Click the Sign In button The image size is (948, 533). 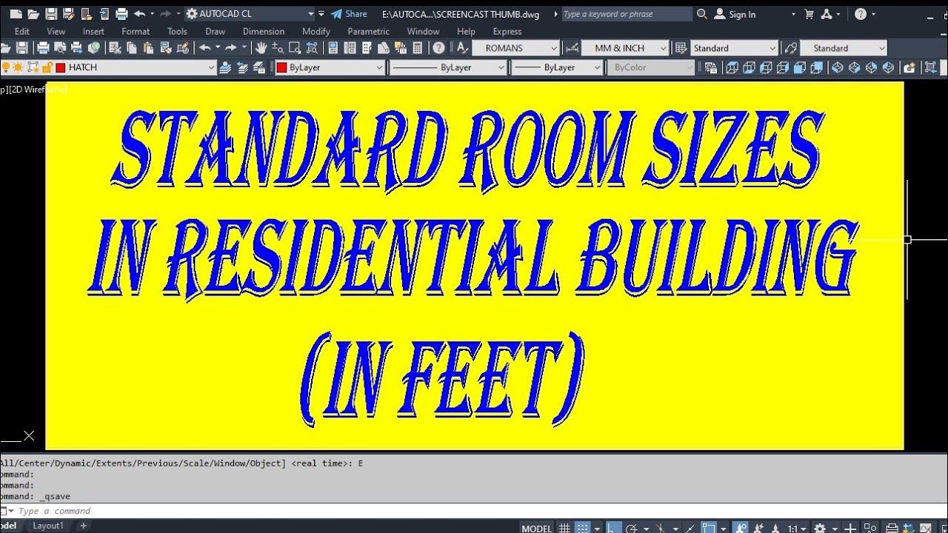735,14
